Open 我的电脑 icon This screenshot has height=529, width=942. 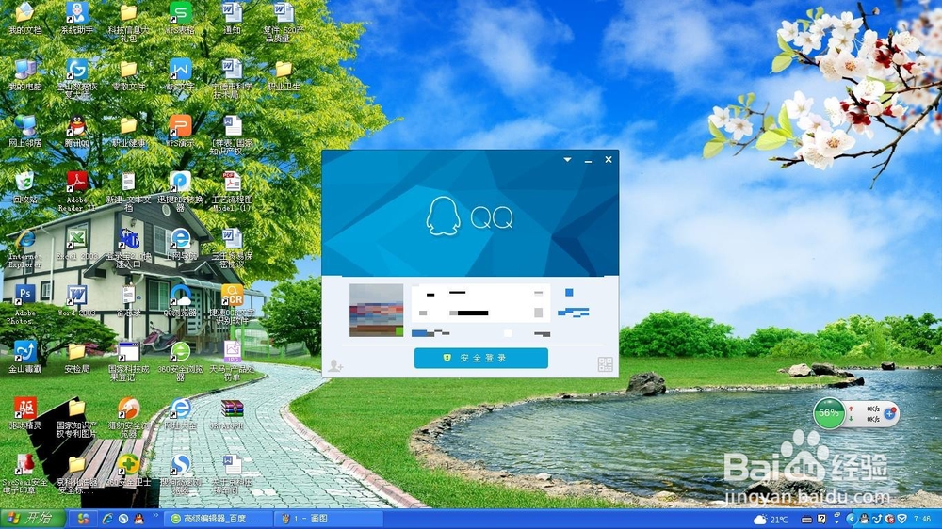pyautogui.click(x=25, y=75)
